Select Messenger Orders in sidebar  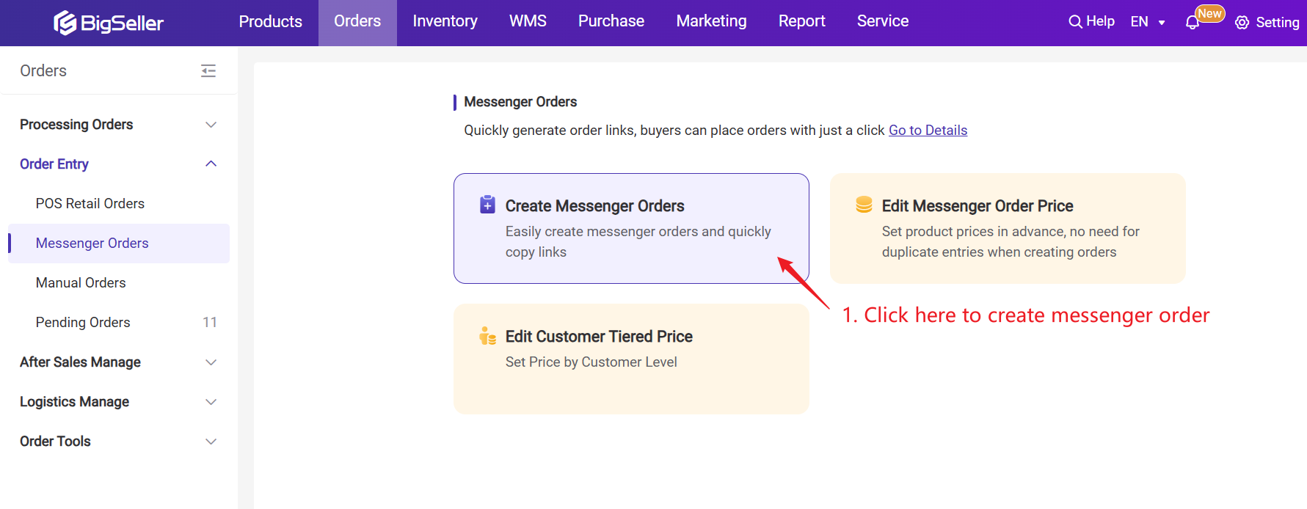click(119, 243)
